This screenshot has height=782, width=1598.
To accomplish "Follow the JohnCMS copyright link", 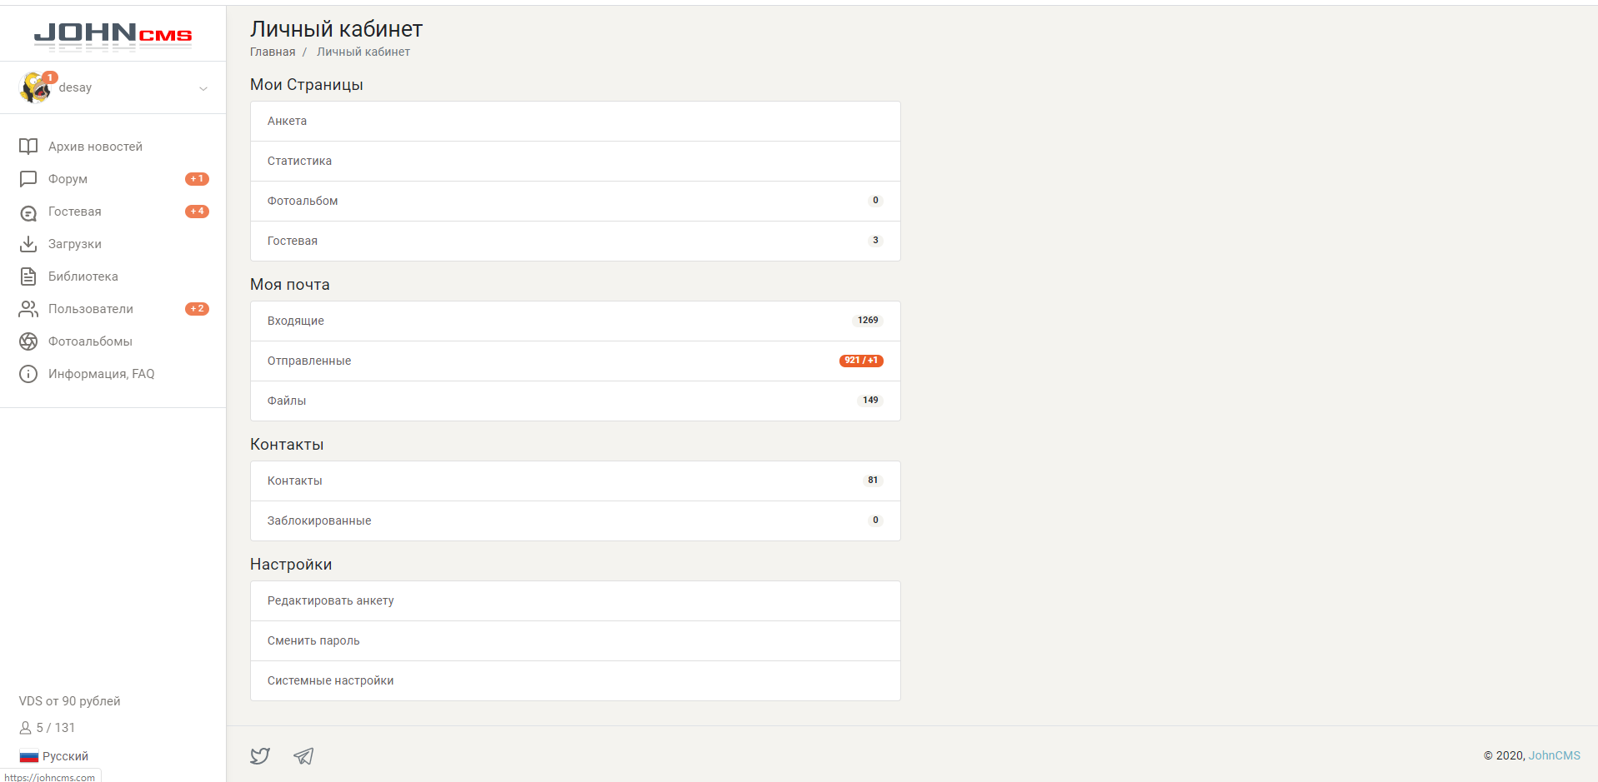I will click(1554, 755).
